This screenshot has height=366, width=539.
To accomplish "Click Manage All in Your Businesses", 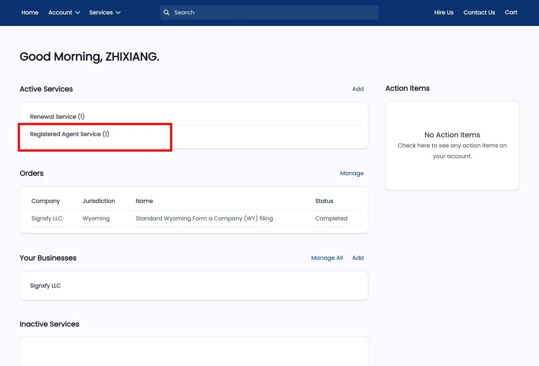I will pos(327,258).
